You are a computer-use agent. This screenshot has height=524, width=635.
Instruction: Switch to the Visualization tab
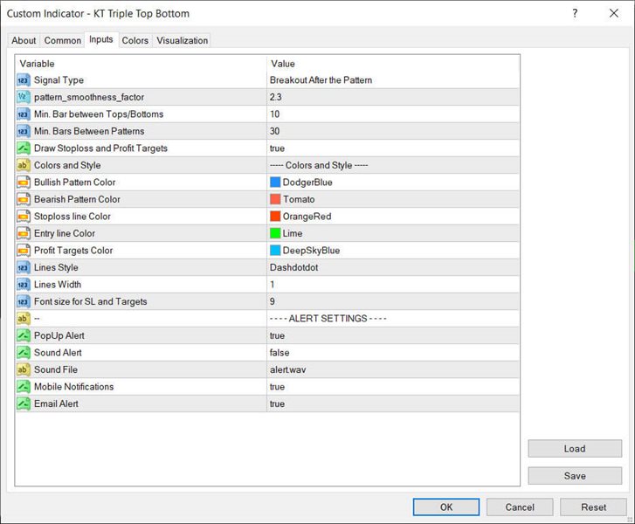click(x=182, y=40)
